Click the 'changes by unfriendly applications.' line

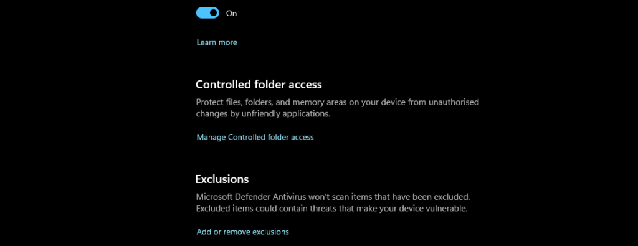264,114
